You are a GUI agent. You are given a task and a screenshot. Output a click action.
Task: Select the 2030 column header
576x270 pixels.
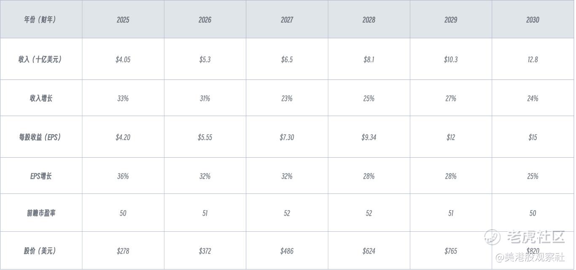pos(533,19)
